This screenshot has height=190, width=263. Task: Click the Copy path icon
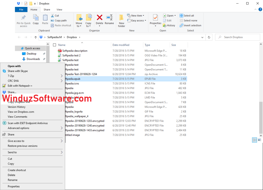pyautogui.click(x=52, y=21)
